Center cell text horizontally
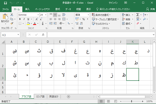Image resolution: width=156 pixels, height=104 pixels. coord(55,19)
